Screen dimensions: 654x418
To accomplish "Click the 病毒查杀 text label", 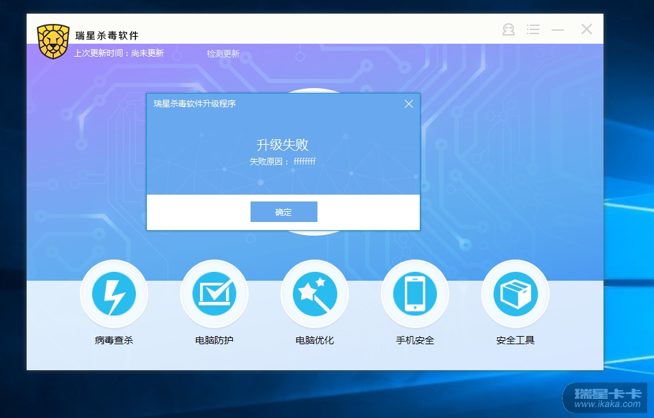I will (x=114, y=340).
